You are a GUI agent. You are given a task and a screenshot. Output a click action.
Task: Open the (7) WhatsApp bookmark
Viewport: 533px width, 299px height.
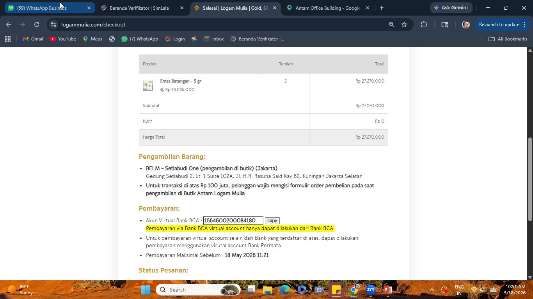pos(140,39)
